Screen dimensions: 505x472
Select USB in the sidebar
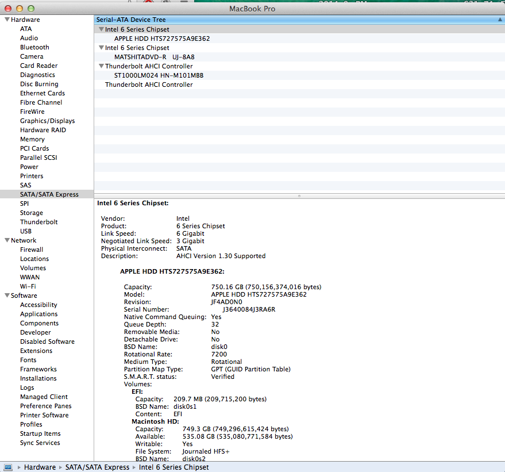click(26, 231)
